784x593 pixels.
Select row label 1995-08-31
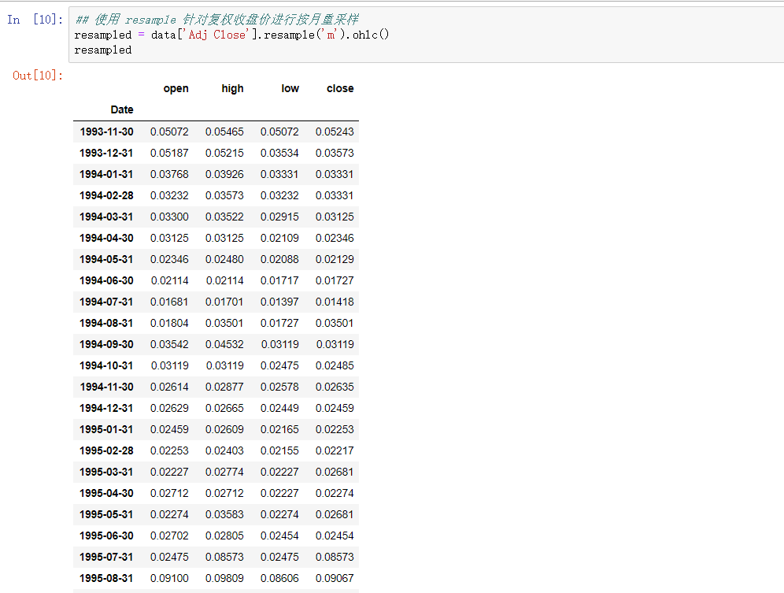tap(106, 579)
